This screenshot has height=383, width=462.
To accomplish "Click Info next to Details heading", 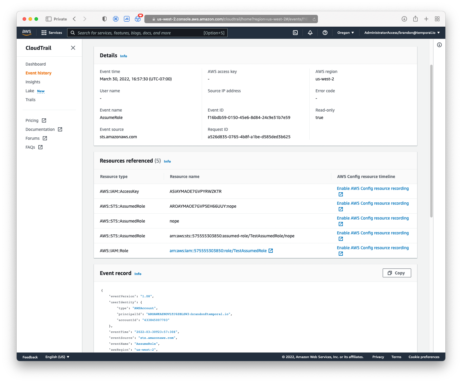I will (x=124, y=56).
